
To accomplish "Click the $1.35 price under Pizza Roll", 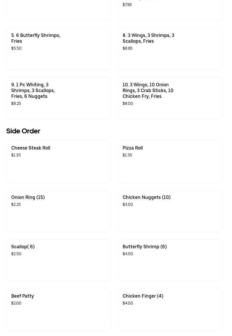I will coord(127,155).
